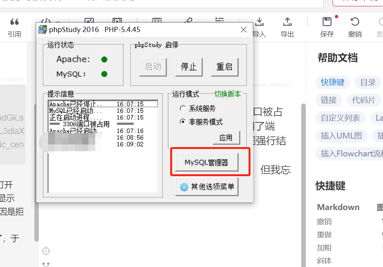Image resolution: width=383 pixels, height=267 pixels.
Task: Click the 切换版本 link
Action: click(228, 94)
